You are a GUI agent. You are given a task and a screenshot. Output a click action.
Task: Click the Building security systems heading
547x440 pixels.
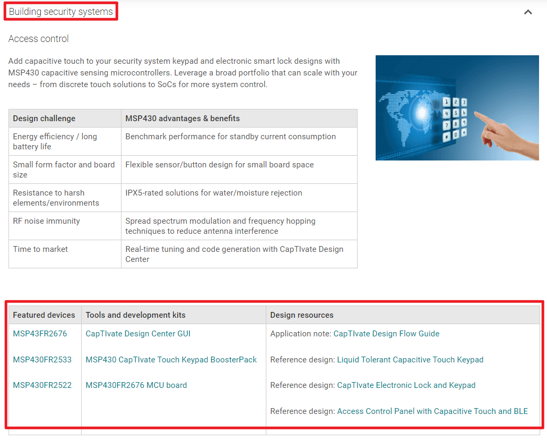coord(61,12)
